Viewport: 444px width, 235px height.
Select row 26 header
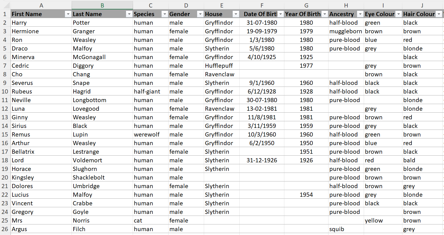point(5,229)
